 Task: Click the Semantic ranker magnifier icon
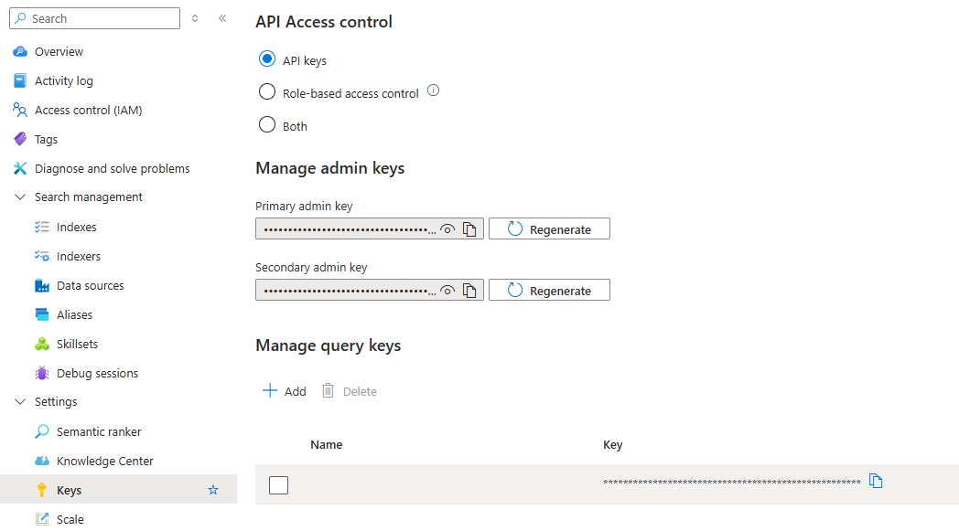pyautogui.click(x=42, y=431)
